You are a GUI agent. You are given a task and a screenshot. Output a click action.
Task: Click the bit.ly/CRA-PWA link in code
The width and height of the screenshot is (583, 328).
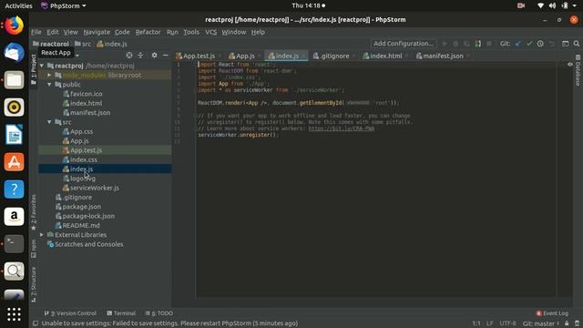[x=342, y=128]
